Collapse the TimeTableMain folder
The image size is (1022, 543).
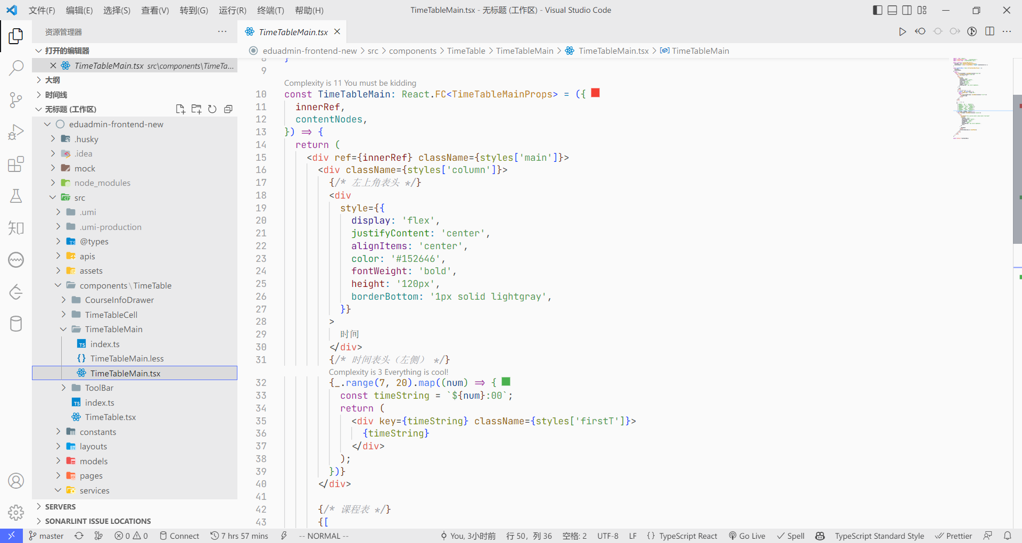pos(135,329)
